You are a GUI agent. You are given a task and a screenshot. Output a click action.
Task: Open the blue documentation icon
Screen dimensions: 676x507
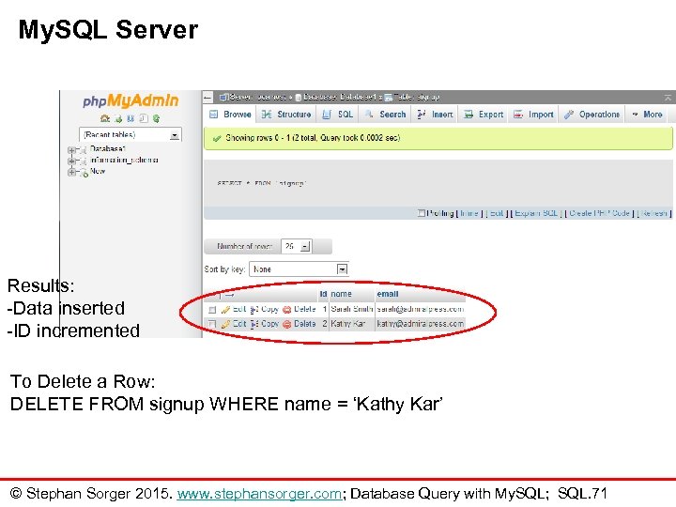[131, 118]
